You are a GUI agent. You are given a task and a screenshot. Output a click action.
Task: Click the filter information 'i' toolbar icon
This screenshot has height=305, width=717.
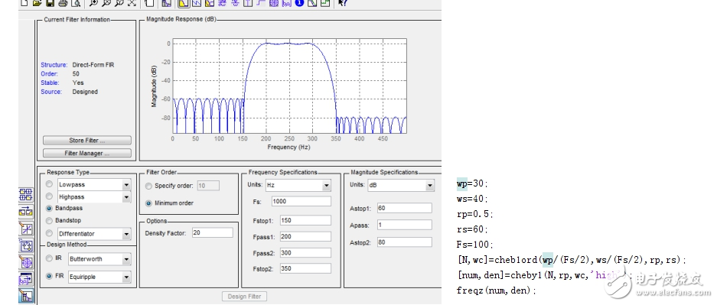point(300,3)
